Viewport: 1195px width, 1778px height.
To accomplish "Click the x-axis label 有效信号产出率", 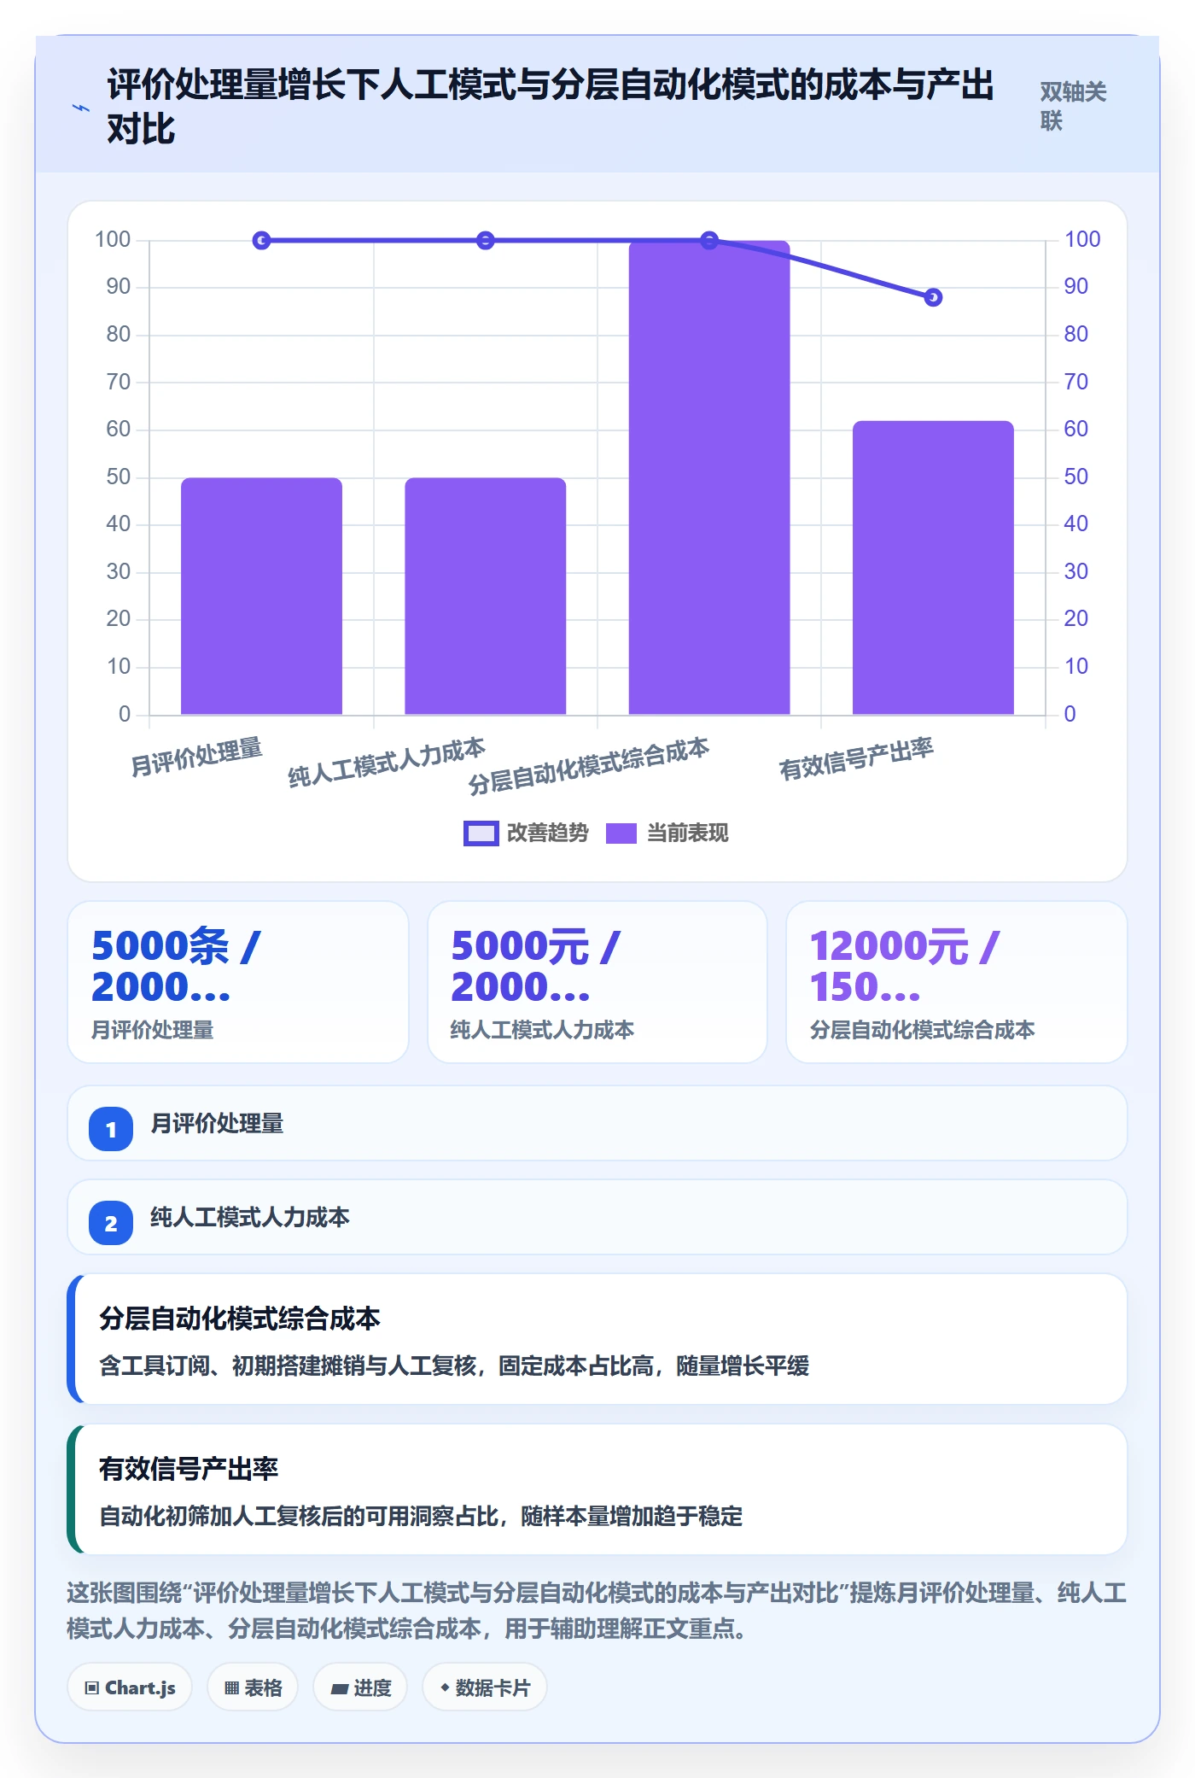I will (x=856, y=758).
